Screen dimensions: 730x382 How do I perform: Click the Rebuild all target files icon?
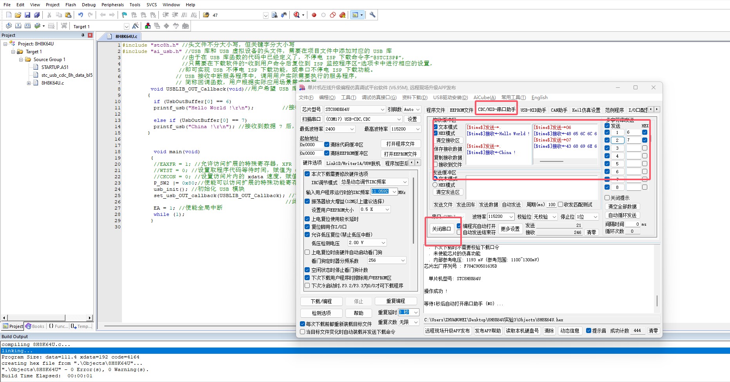point(27,26)
